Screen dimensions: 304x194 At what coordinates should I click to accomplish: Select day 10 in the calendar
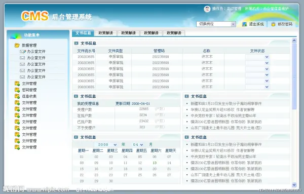[111, 163]
